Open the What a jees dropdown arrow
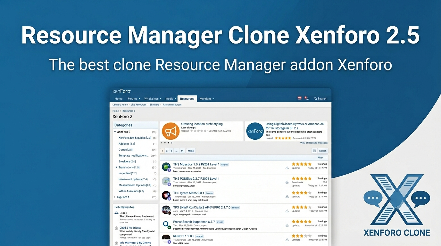This screenshot has width=441, height=246. pyautogui.click(x=161, y=99)
